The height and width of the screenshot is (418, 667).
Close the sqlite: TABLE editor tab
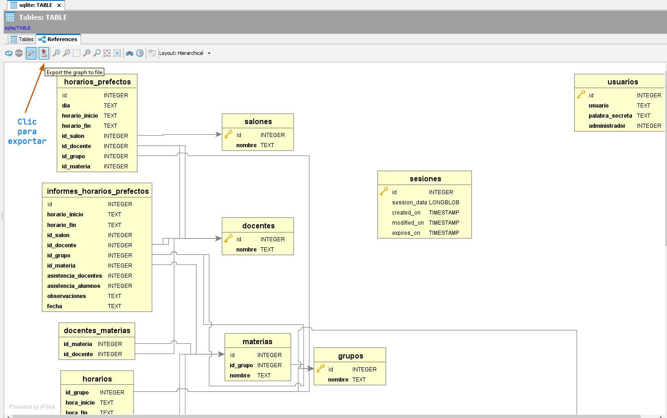coord(59,6)
